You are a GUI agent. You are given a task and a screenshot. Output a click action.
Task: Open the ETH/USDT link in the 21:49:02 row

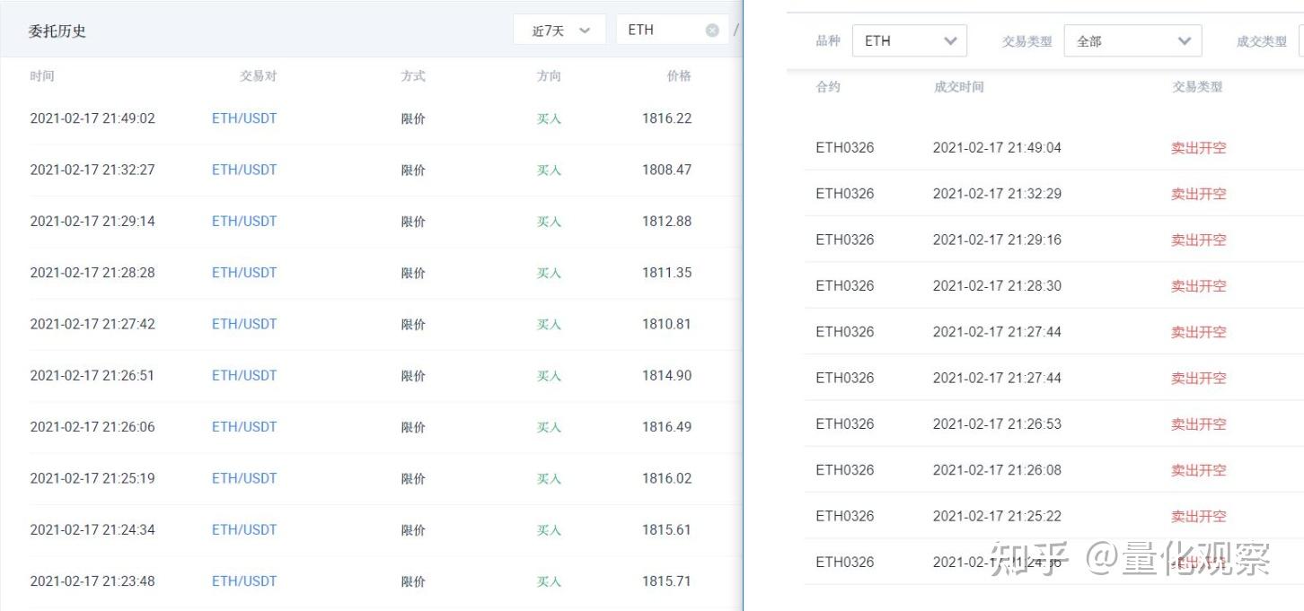[x=244, y=118]
